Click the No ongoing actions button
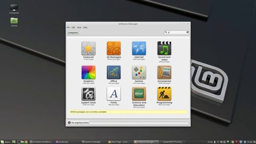Screen dimensions: 256x144 click(x=78, y=123)
